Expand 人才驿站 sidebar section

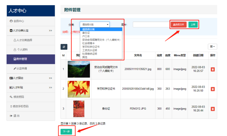point(31,78)
